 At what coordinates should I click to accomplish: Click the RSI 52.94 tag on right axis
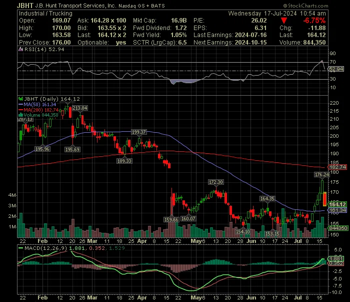pyautogui.click(x=336, y=69)
